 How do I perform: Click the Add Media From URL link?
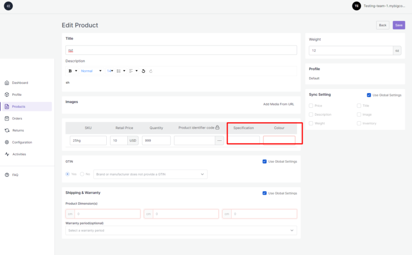[x=278, y=104]
